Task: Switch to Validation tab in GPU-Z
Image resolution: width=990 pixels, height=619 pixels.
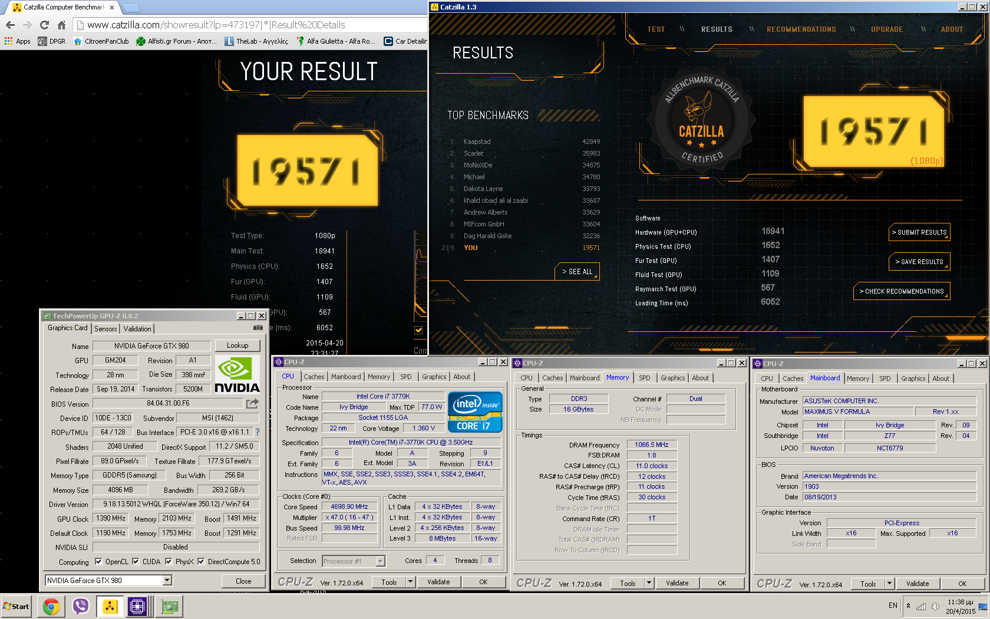Action: [137, 328]
